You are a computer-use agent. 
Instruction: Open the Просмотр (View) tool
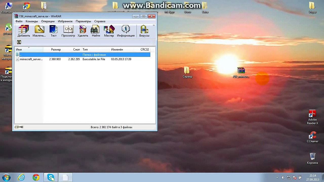click(x=68, y=31)
